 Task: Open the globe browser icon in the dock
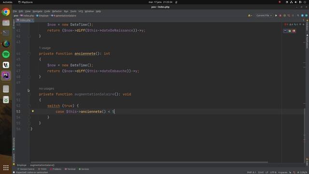click(x=6, y=43)
